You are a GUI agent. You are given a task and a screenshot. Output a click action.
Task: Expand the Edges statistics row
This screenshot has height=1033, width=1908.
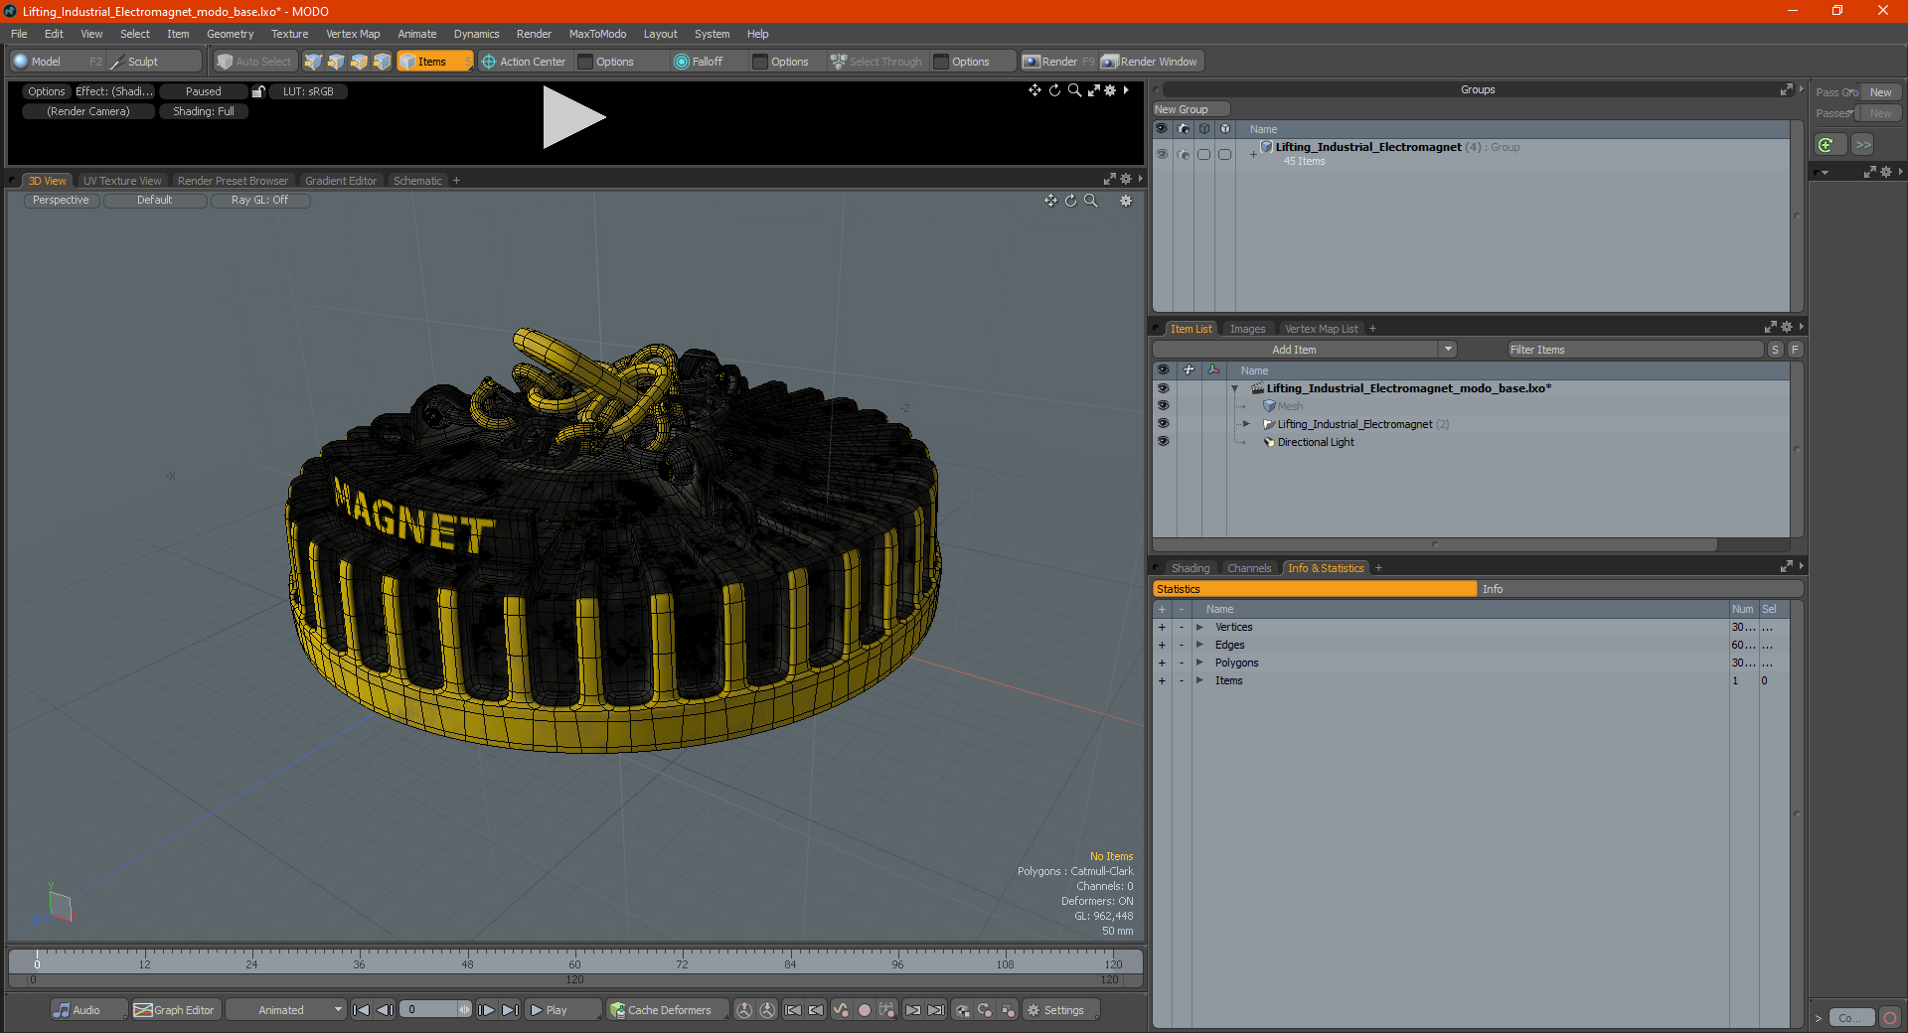point(1199,645)
